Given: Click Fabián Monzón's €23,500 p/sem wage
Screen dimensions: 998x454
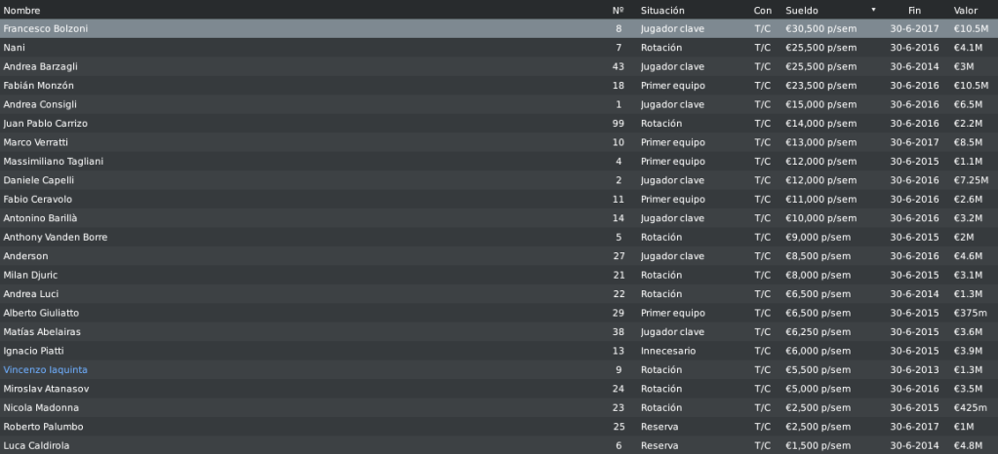Looking at the screenshot, I should tap(821, 86).
